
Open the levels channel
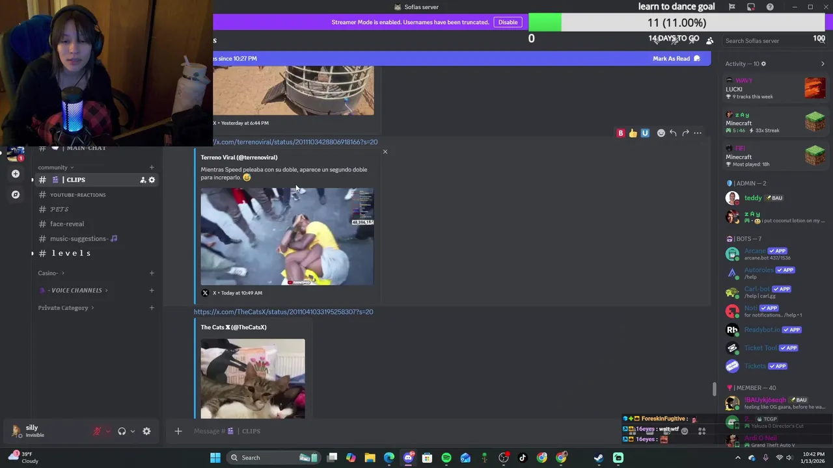tap(96, 253)
